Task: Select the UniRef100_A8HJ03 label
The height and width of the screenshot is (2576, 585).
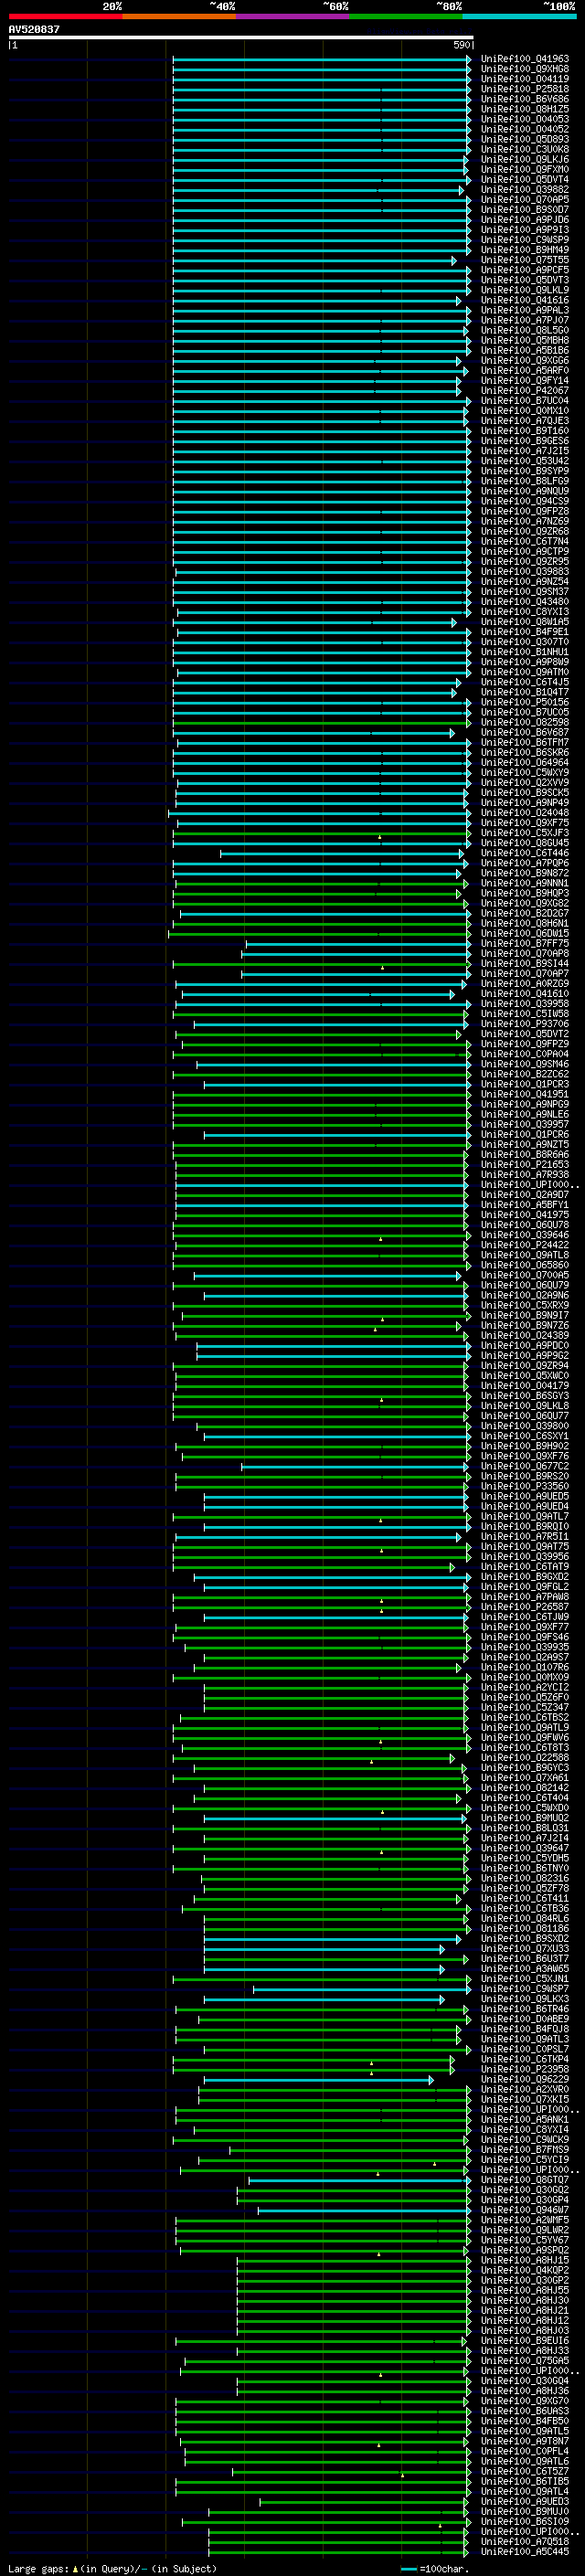Action: point(525,2331)
